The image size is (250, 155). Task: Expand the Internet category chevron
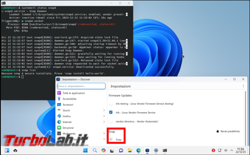click(x=104, y=122)
